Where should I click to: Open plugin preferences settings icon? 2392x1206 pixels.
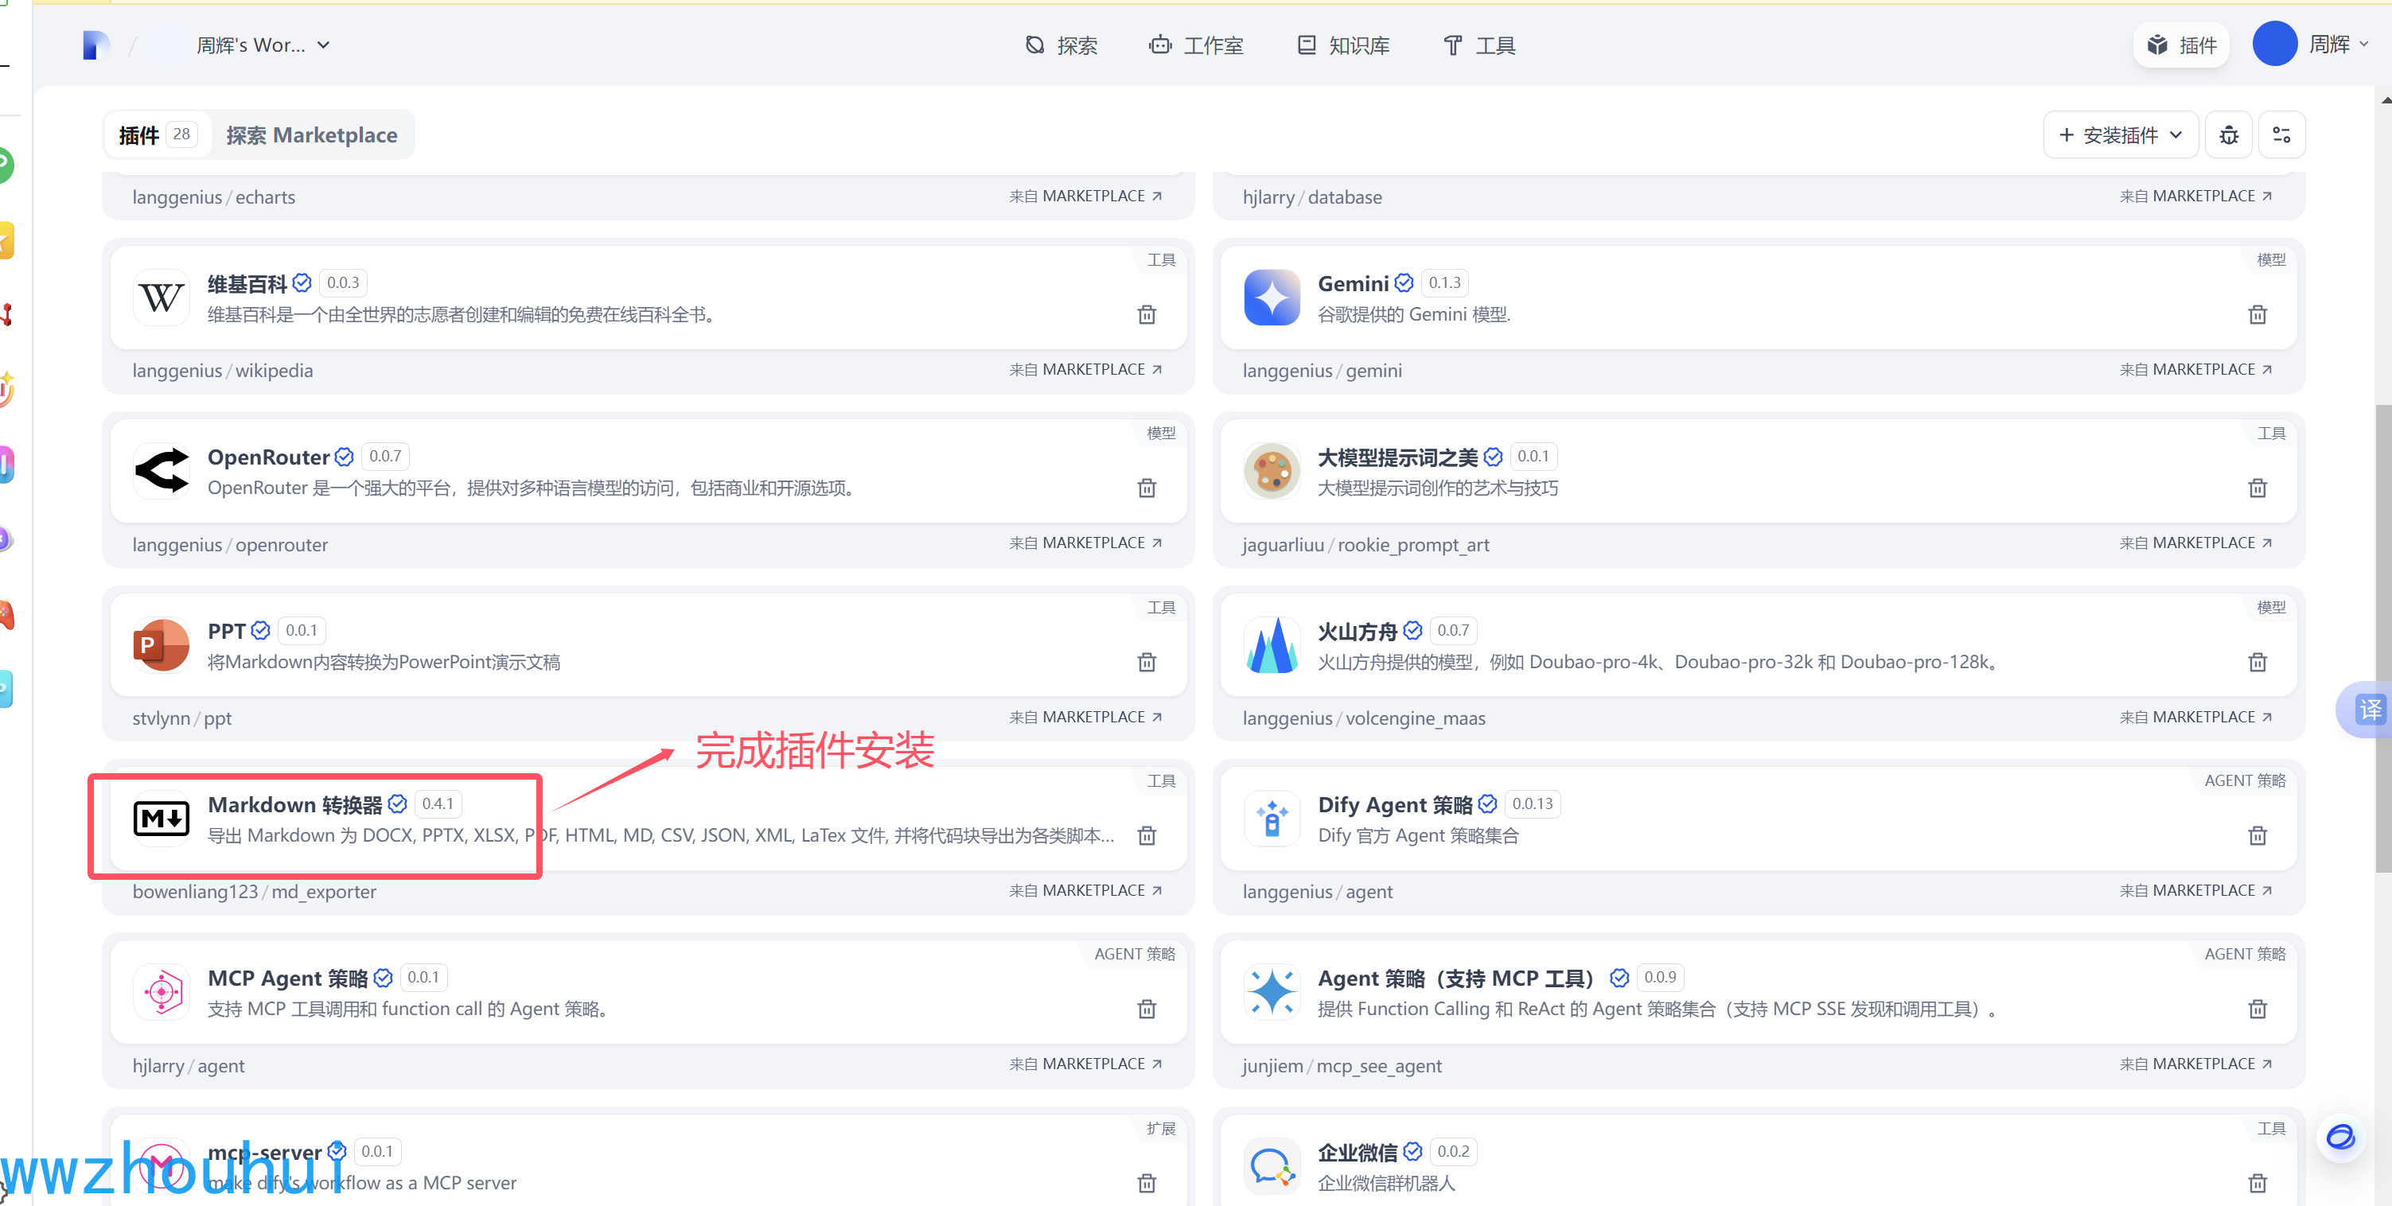click(2281, 135)
